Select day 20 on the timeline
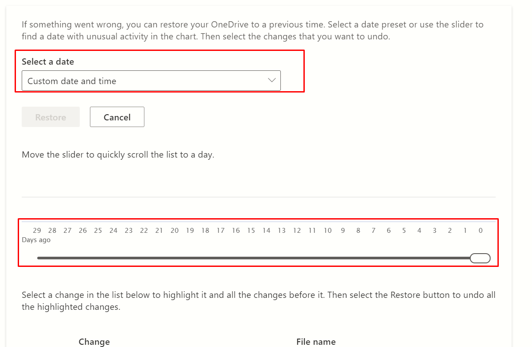Viewport: 532px width, 347px height. 175,230
